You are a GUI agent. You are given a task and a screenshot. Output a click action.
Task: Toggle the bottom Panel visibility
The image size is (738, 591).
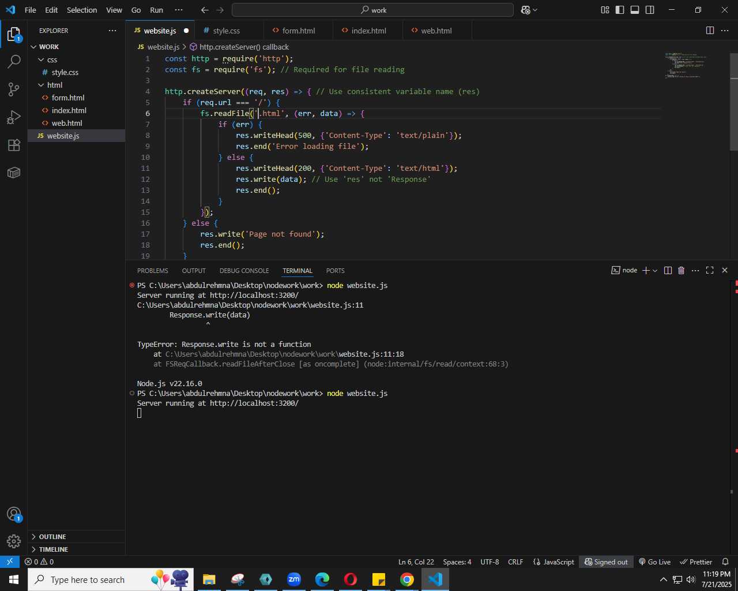point(635,10)
